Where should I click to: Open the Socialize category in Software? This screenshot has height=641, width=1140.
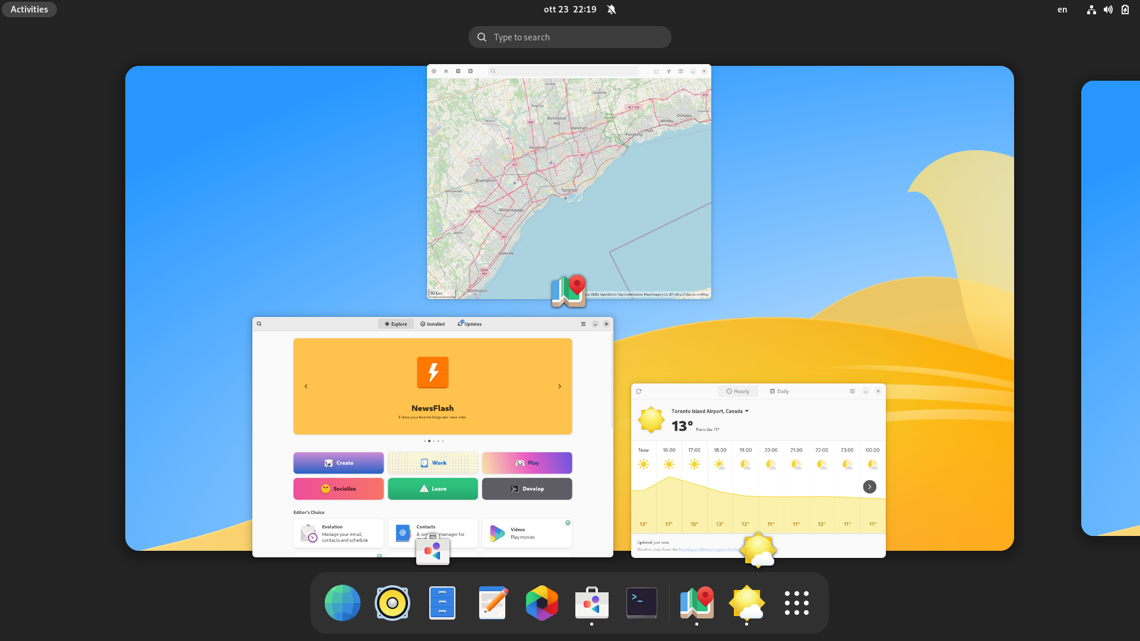pyautogui.click(x=338, y=489)
